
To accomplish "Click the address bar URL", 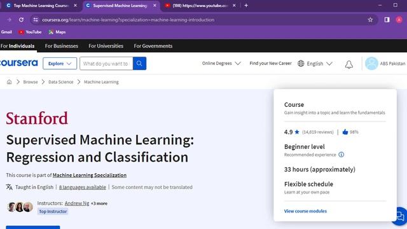I will coord(128,20).
